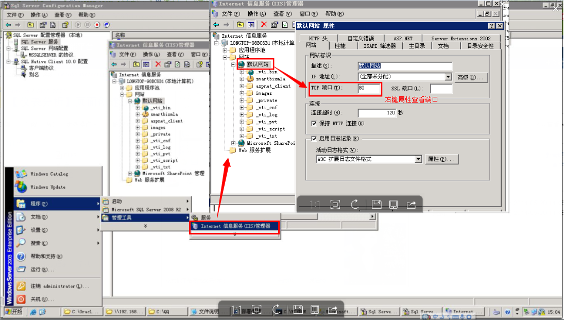Click the properties icon in SQL Server Configuration Manager toolbar
564x320 pixels.
pyautogui.click(x=43, y=25)
